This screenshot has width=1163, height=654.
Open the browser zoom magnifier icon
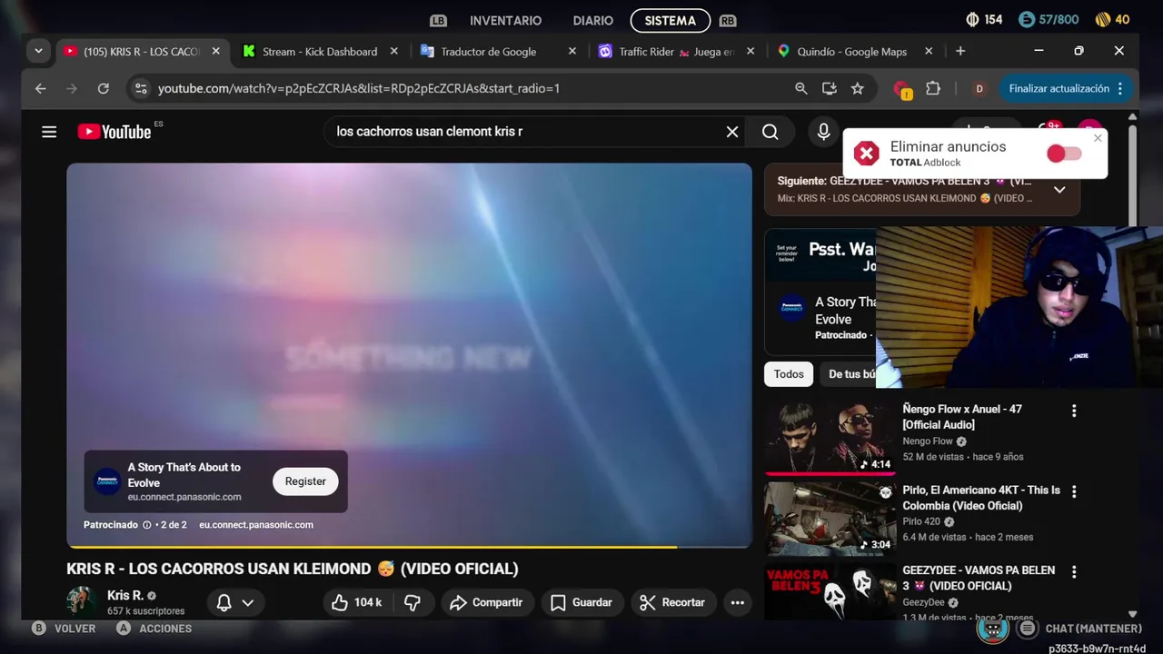pyautogui.click(x=800, y=88)
